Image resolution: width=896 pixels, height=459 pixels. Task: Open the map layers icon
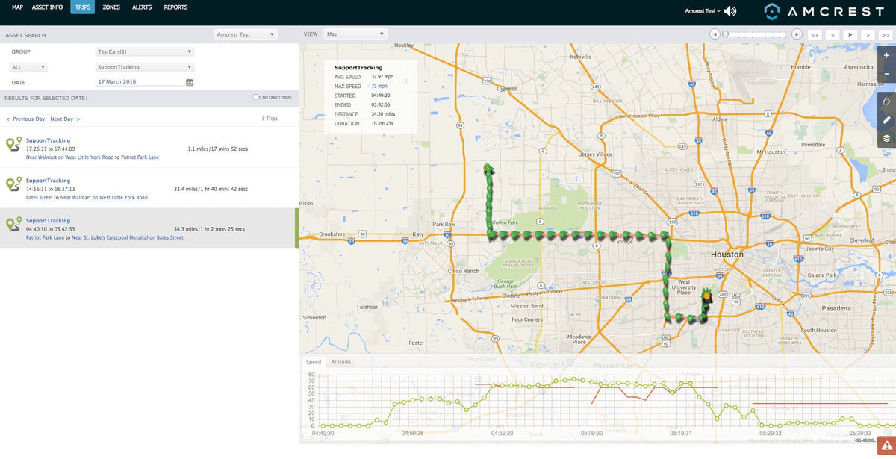click(x=886, y=138)
